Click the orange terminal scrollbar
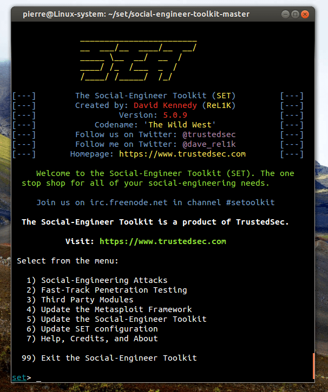The width and height of the screenshot is (328, 392). pos(313,366)
